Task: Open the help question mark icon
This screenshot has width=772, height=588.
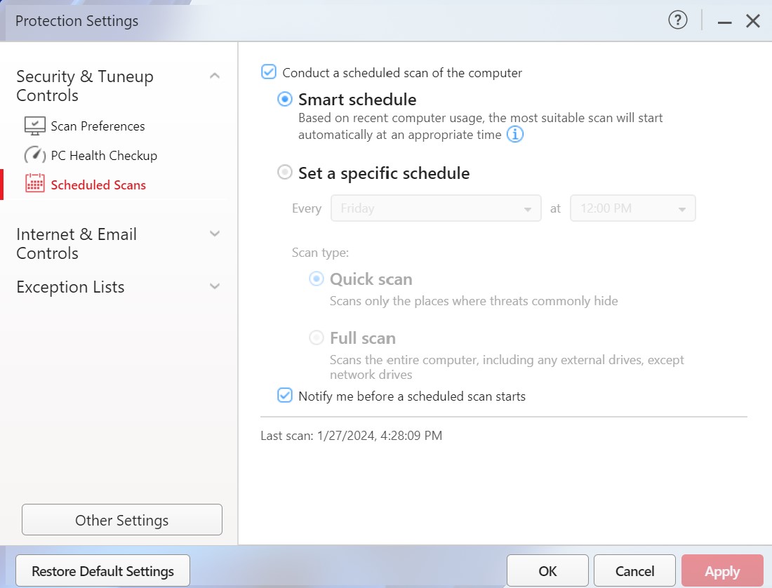Action: pos(677,21)
